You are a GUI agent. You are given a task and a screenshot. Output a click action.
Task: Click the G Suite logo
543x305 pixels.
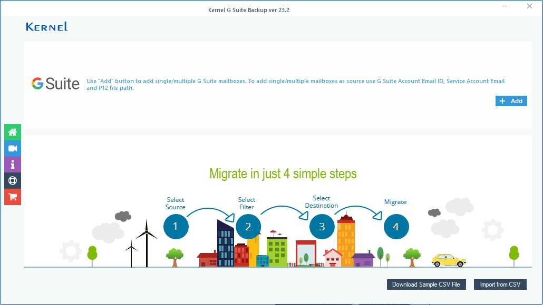coord(55,84)
